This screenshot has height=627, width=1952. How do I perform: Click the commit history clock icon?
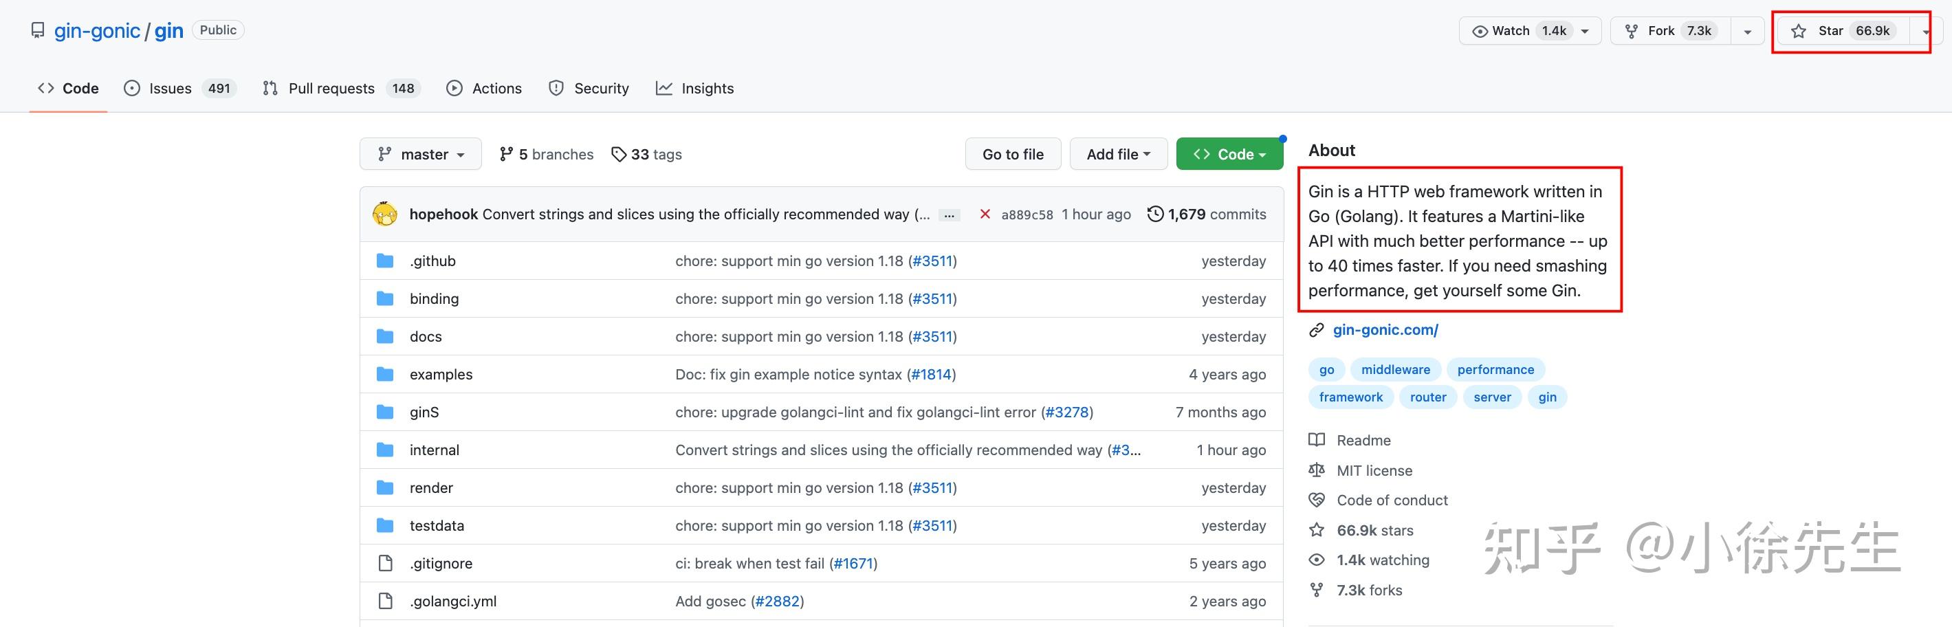pyautogui.click(x=1155, y=214)
